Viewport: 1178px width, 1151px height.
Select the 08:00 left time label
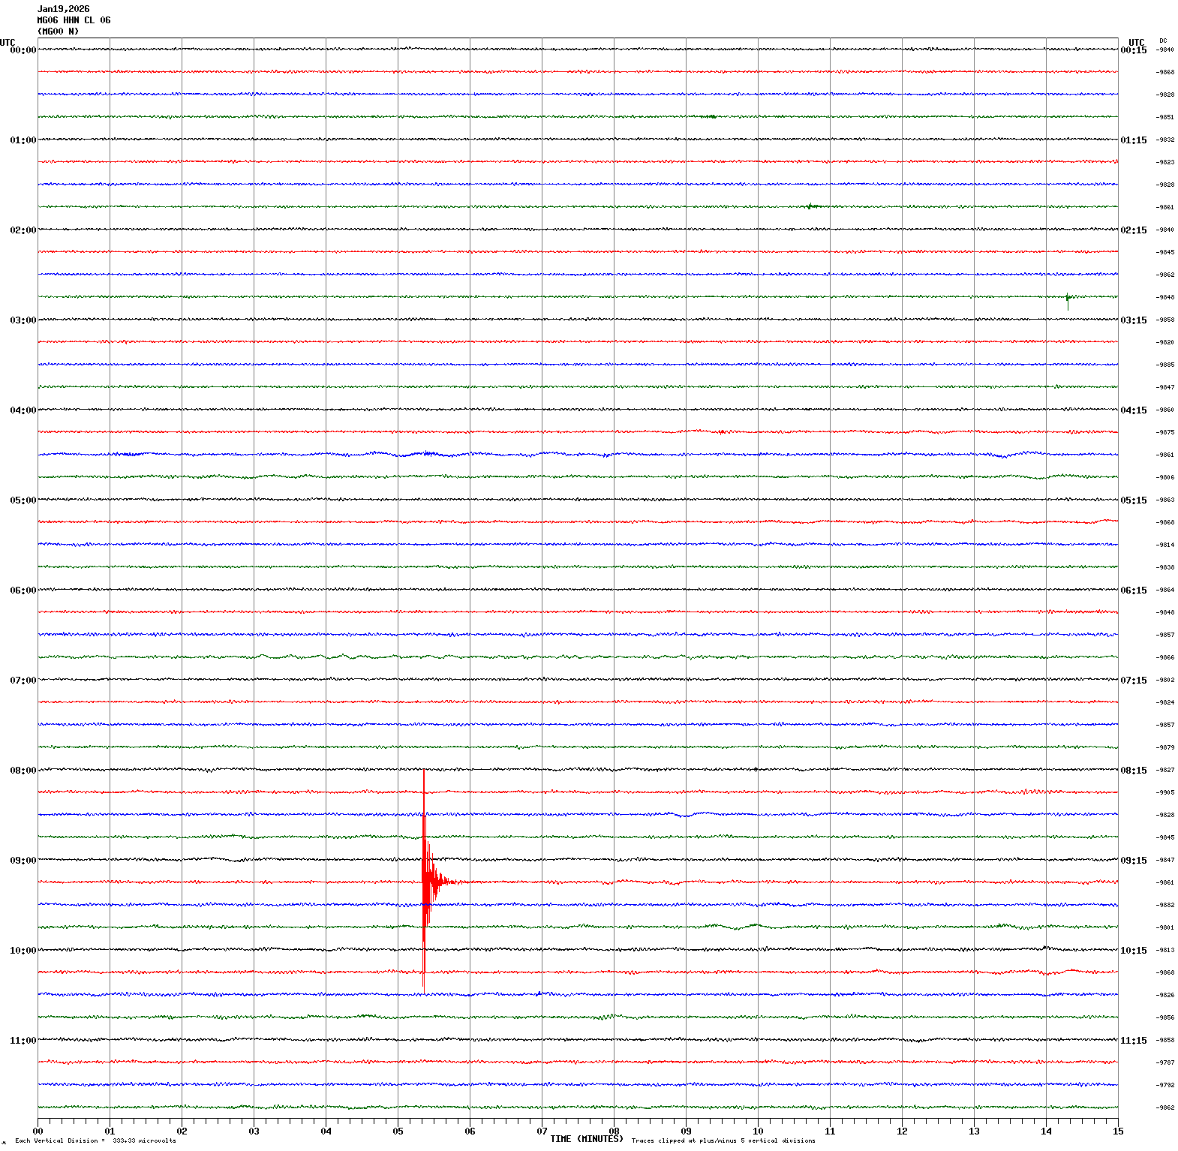coord(23,771)
